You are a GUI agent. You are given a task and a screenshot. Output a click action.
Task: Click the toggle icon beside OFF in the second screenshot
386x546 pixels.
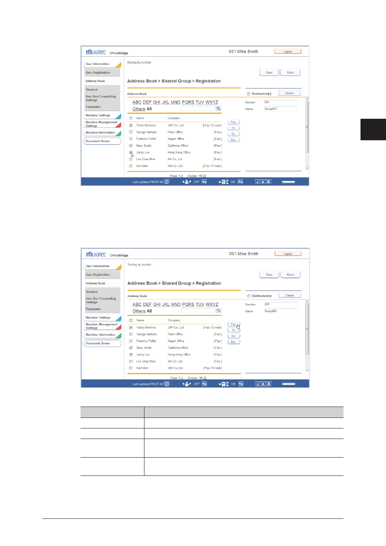[x=205, y=384]
